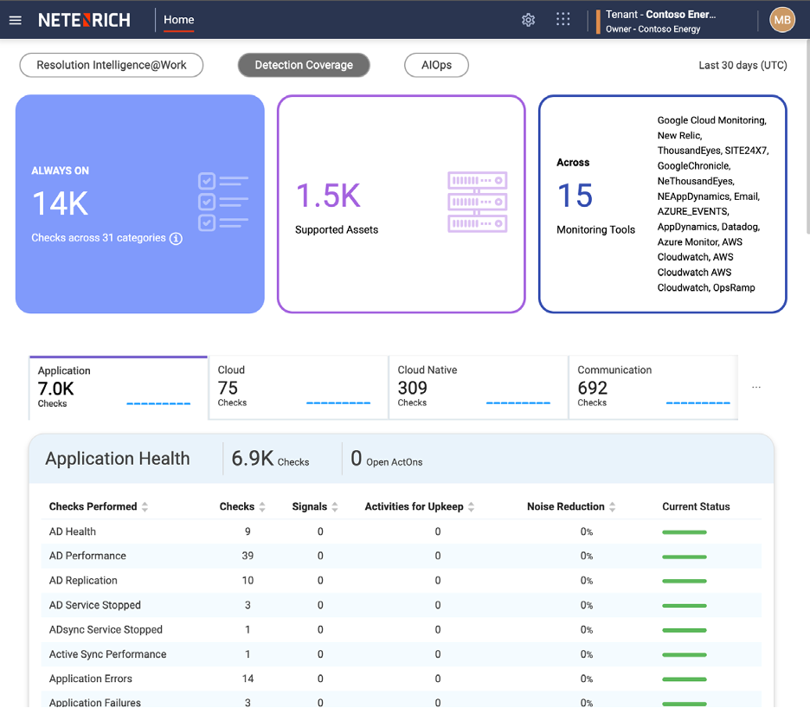Open the AD Health check details
Image resolution: width=810 pixels, height=708 pixels.
click(x=72, y=531)
